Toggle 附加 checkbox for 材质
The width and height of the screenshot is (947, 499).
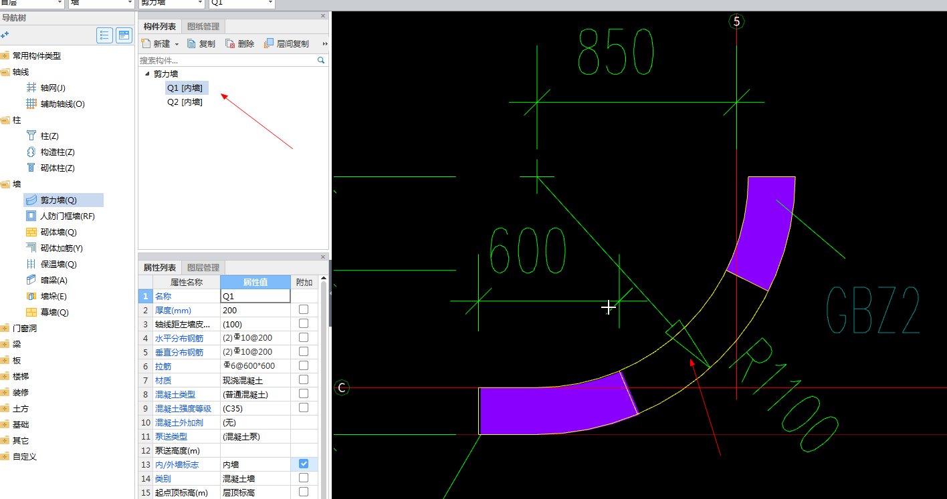point(304,379)
